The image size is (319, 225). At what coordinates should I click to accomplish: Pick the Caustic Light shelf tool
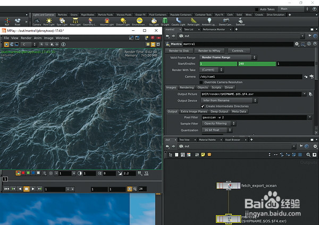[x=179, y=21]
